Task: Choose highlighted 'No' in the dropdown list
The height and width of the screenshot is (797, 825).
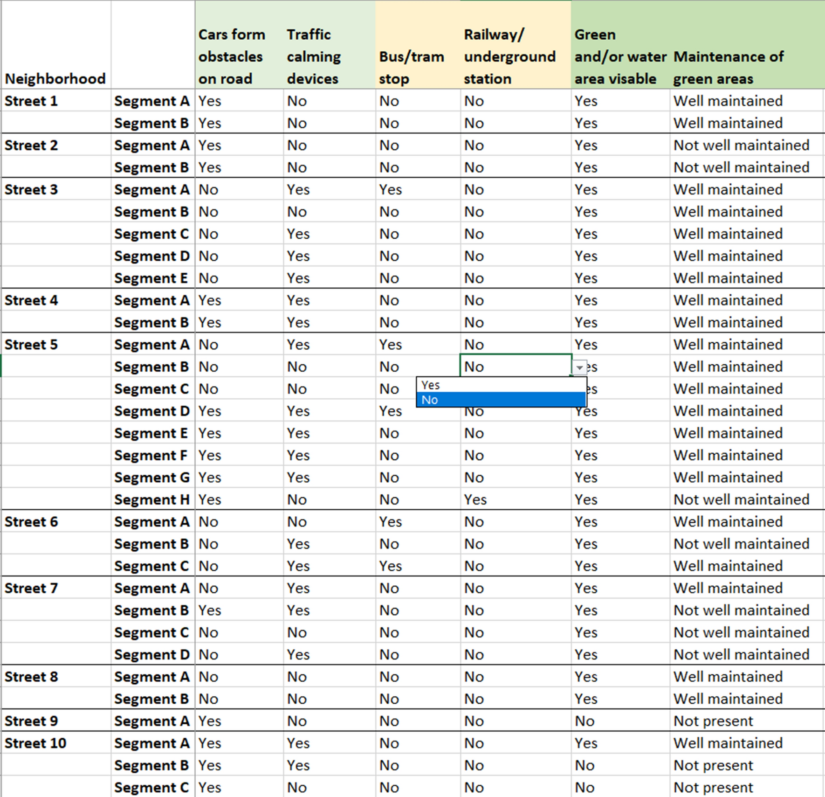Action: pos(501,400)
